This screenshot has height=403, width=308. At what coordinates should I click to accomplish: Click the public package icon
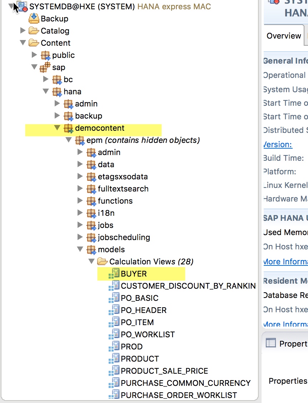pyautogui.click(x=45, y=55)
